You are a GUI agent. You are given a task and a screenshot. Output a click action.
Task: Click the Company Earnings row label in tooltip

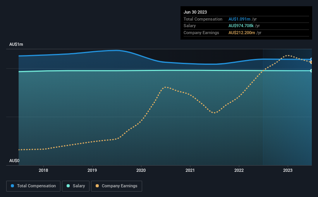pos(201,33)
